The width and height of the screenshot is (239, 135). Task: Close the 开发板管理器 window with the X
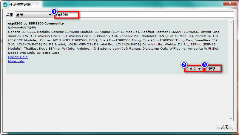click(230, 3)
